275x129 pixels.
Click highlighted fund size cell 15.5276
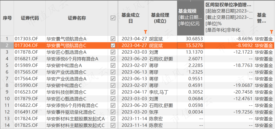[191, 46]
